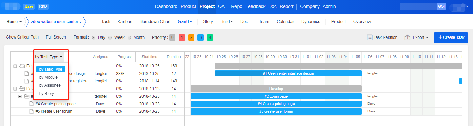Choose the by Module grouping option

pyautogui.click(x=49, y=77)
